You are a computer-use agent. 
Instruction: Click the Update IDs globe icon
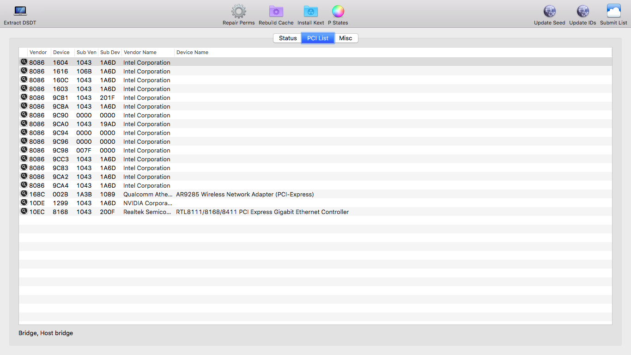[582, 12]
